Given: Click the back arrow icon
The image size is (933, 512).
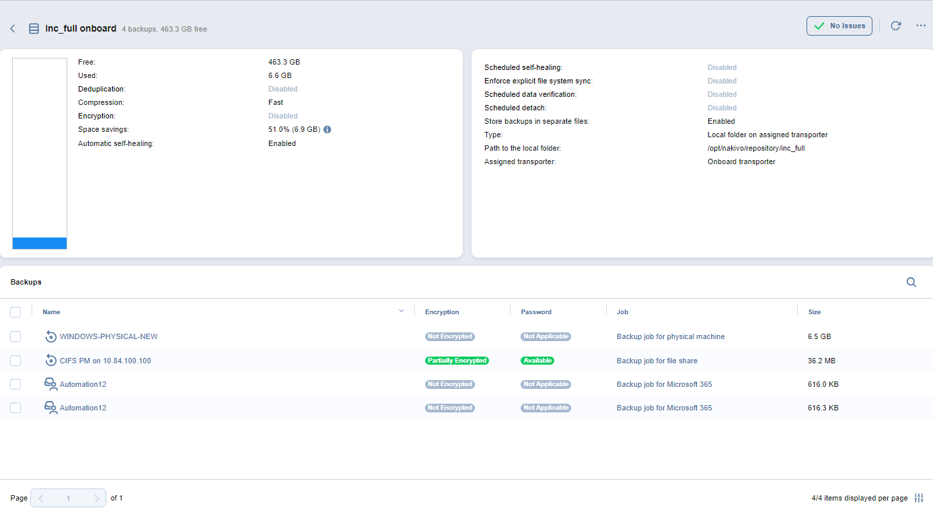Looking at the screenshot, I should point(13,29).
